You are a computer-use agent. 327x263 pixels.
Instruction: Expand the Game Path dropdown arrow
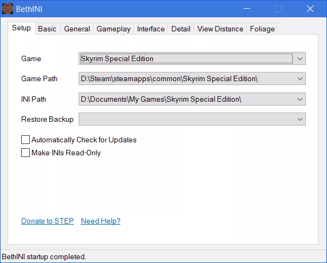(x=300, y=78)
